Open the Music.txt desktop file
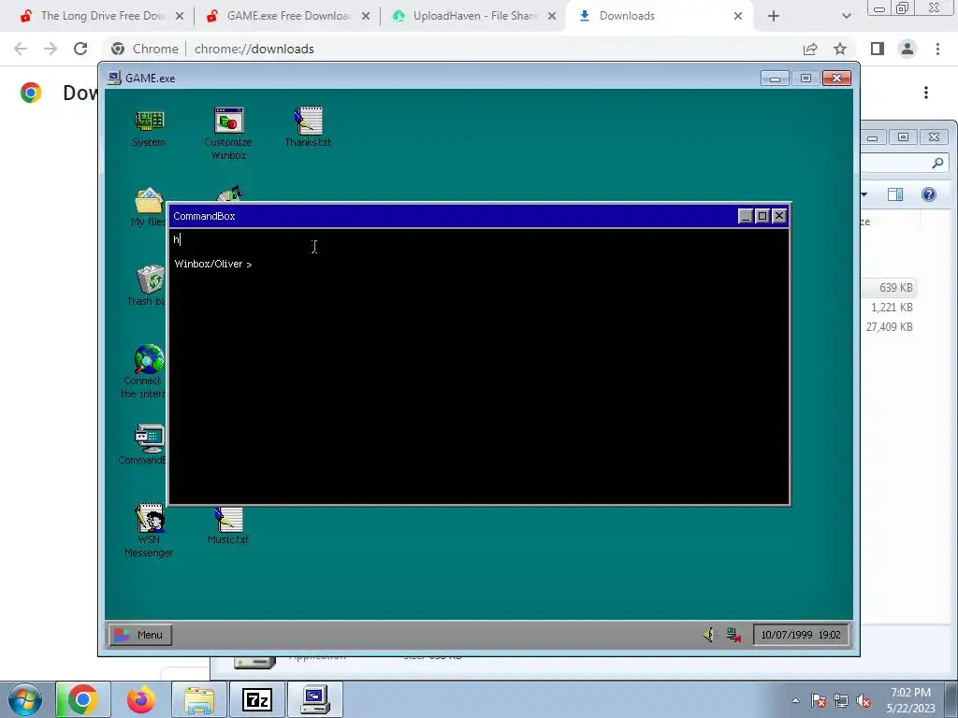Screen dimensions: 958x718 point(228,526)
